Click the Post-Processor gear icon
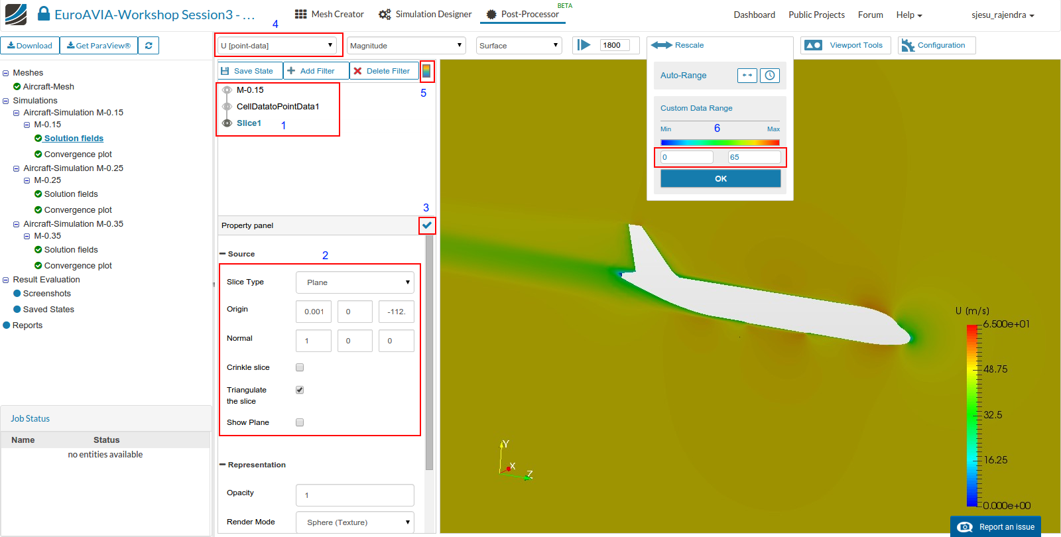This screenshot has height=537, width=1061. click(x=491, y=14)
